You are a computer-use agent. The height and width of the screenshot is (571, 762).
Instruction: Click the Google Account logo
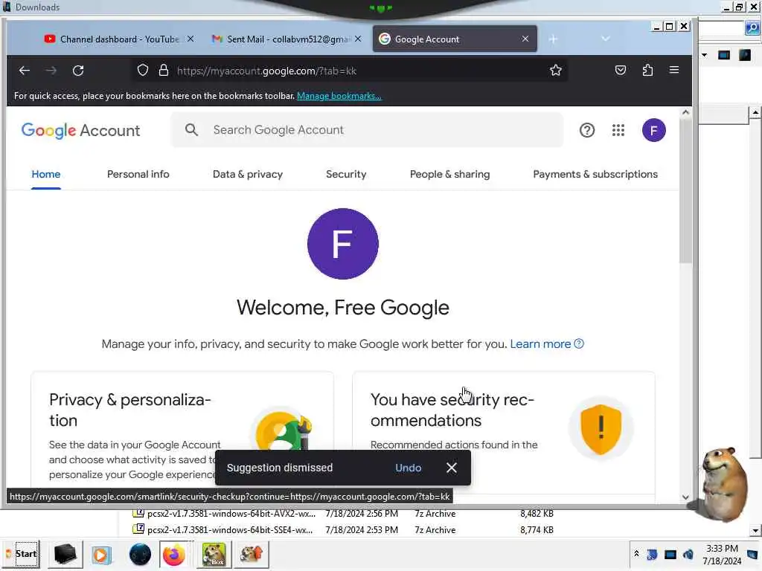[80, 130]
